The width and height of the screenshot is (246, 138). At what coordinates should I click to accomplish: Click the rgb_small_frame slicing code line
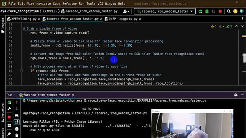(67, 58)
